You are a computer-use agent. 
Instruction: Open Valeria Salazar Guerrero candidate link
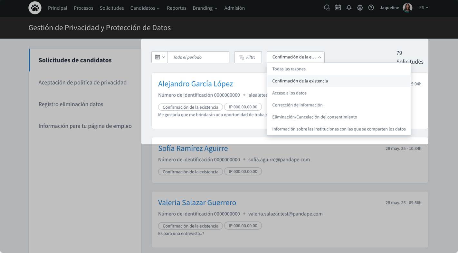point(197,203)
